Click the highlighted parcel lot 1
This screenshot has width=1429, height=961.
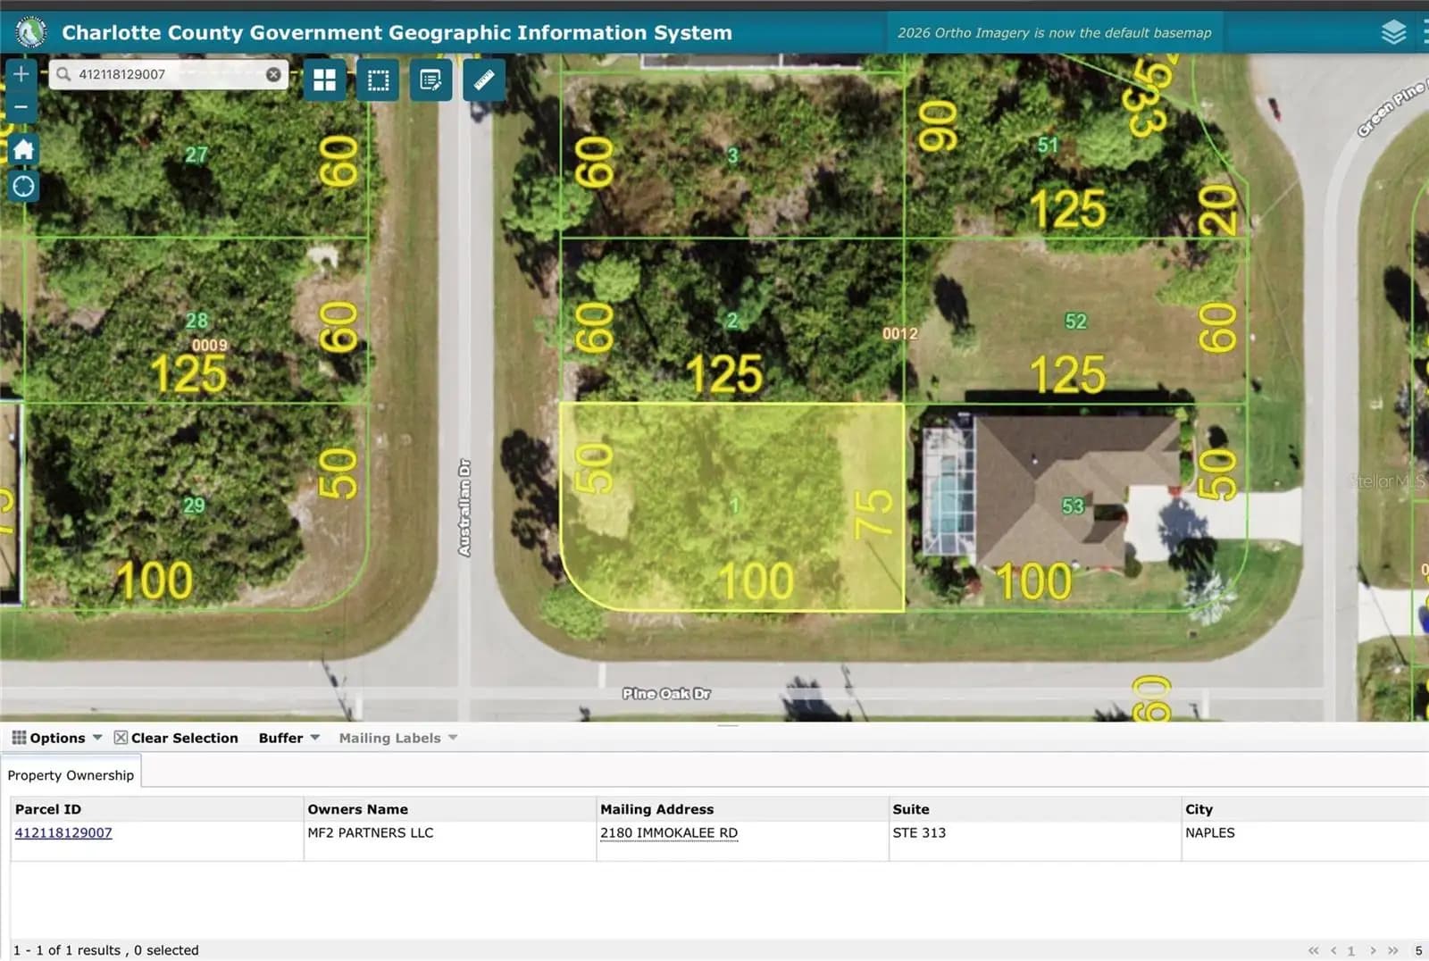pos(734,506)
